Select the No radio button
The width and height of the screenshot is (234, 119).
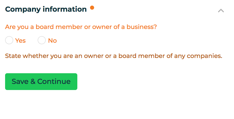point(42,40)
